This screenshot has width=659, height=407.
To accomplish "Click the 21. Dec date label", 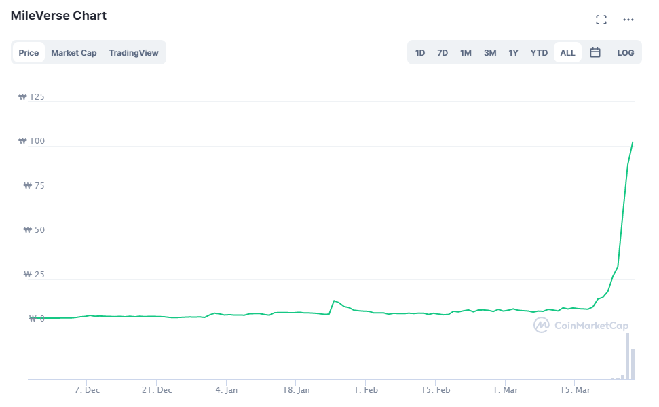I will point(157,390).
